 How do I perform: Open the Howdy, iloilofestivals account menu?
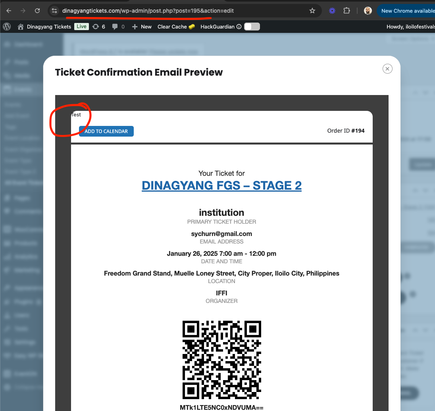[410, 27]
